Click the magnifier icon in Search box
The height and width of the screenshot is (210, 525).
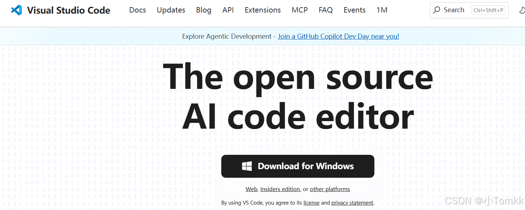click(x=436, y=10)
